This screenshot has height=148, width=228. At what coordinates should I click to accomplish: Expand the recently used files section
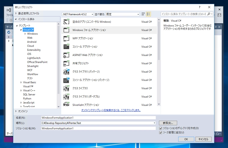(x=16, y=13)
